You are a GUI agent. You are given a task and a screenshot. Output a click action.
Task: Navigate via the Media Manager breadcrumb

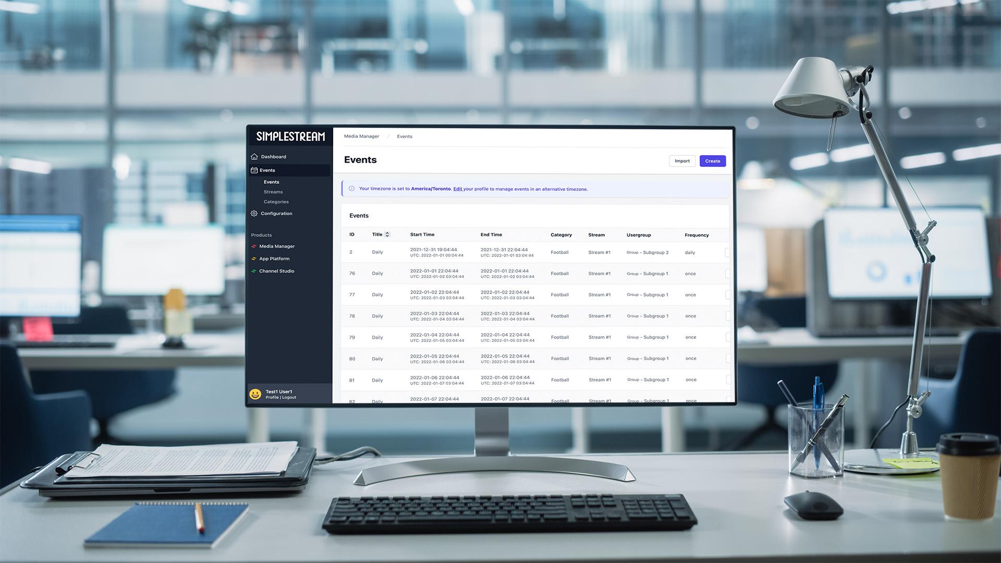361,136
